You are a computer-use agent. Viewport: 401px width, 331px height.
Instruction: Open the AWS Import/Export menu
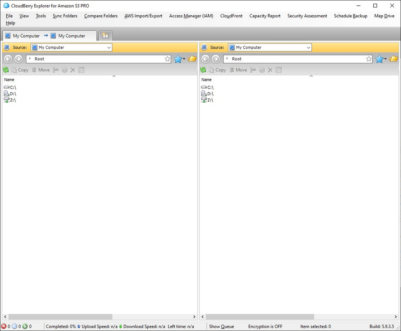(x=143, y=16)
